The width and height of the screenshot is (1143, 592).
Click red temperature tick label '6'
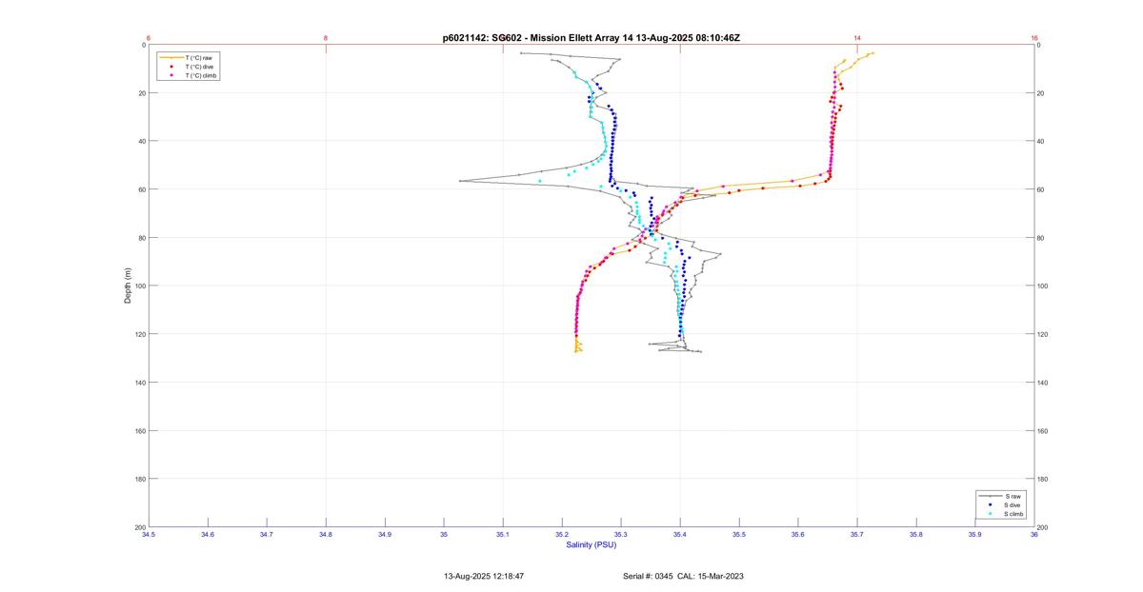[x=149, y=38]
